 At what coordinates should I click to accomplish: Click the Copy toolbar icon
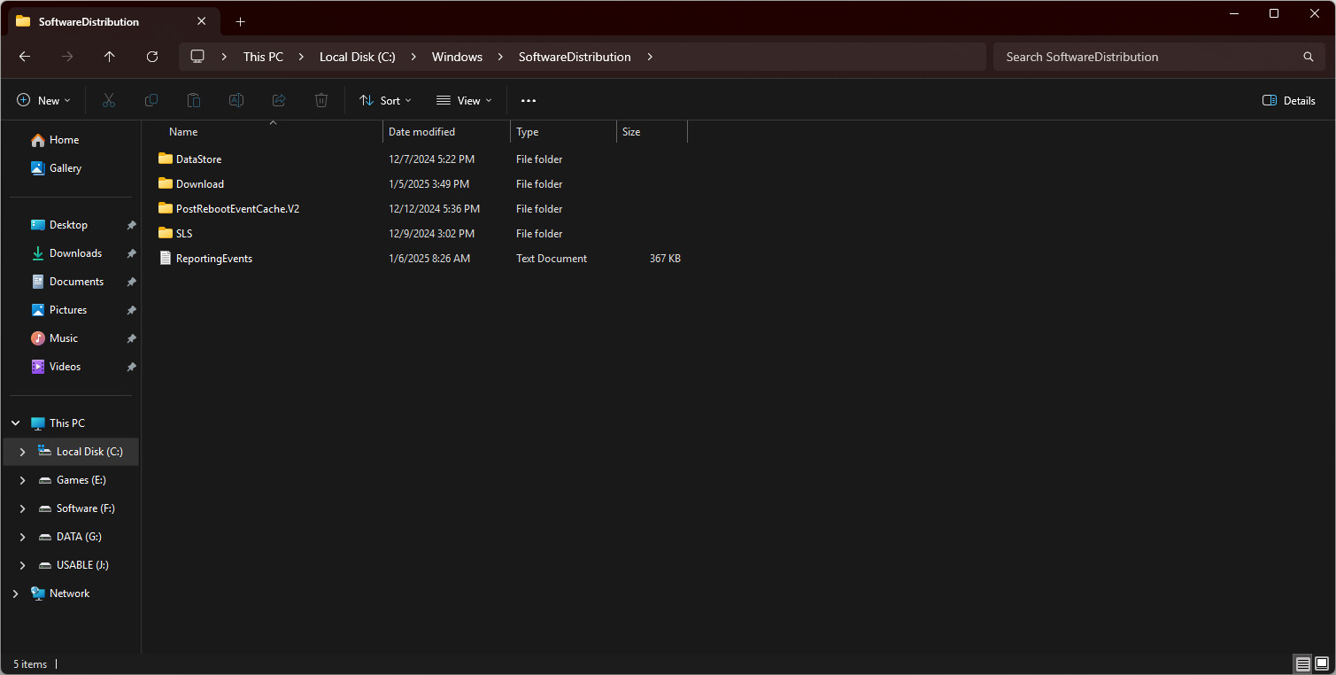click(151, 100)
